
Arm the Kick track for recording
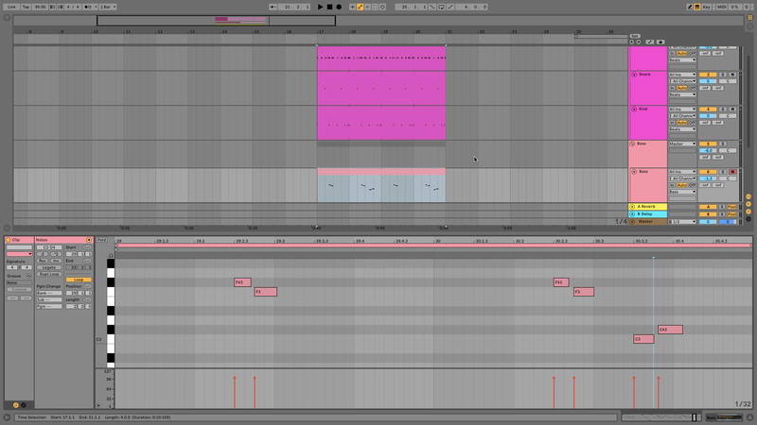point(732,110)
